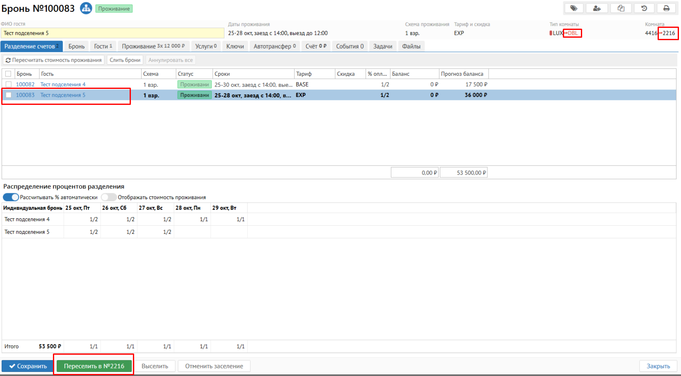This screenshot has width=681, height=376.
Task: Click the blue group hierarchy icon
Action: pos(86,8)
